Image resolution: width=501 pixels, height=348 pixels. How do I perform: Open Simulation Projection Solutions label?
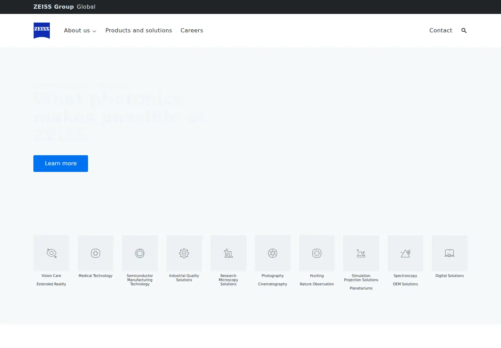(361, 278)
